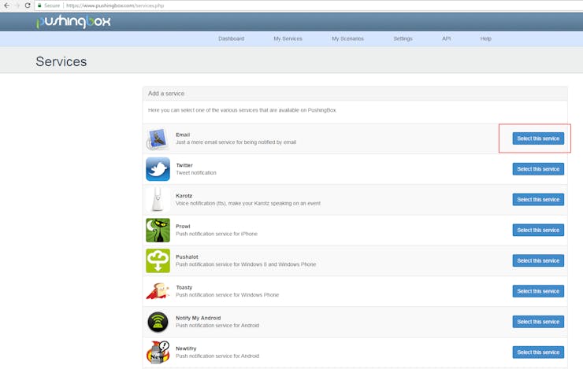Click the Email service icon

pyautogui.click(x=158, y=138)
